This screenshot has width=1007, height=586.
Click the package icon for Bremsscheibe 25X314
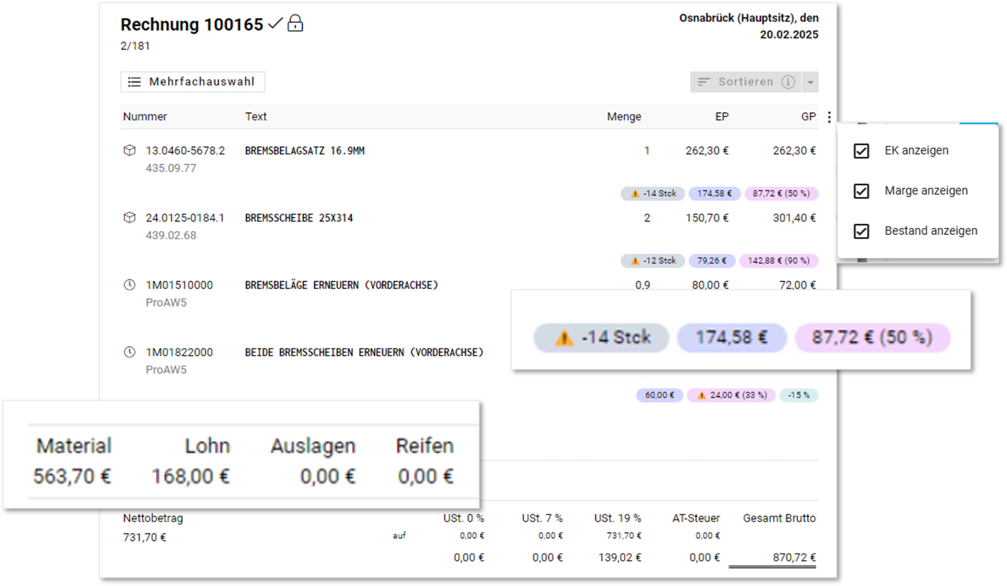(x=130, y=218)
